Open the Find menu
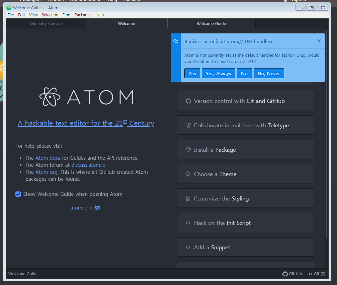 [x=66, y=15]
